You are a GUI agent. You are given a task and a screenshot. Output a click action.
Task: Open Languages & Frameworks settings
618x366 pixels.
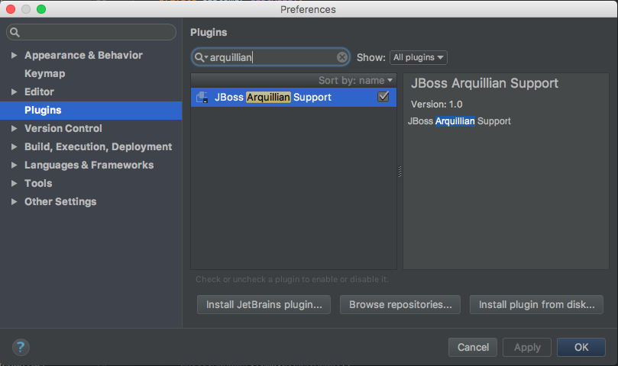pyautogui.click(x=89, y=165)
